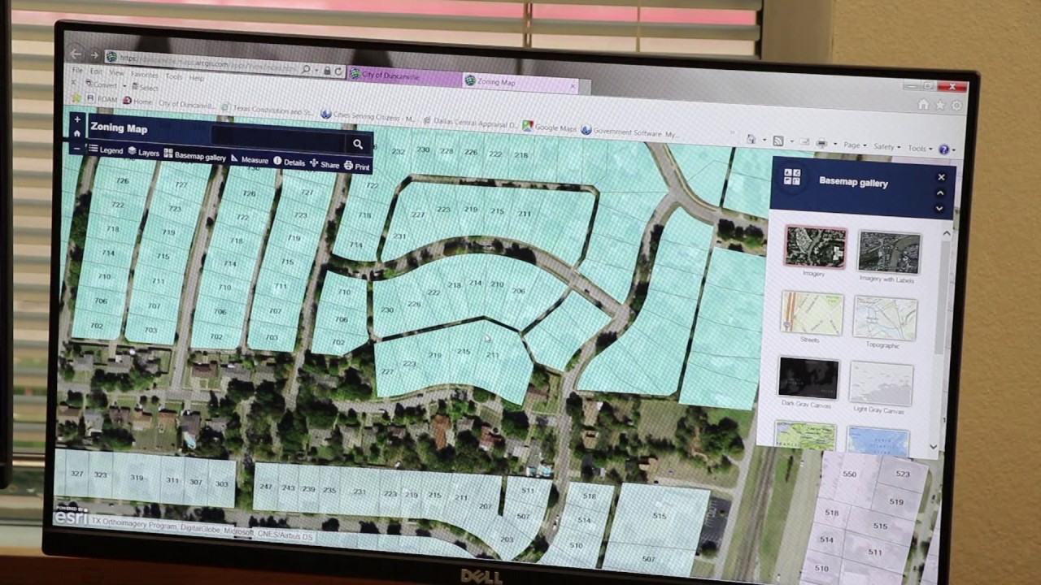Switch to City of Duncanville tab
1041x585 pixels.
coord(403,76)
